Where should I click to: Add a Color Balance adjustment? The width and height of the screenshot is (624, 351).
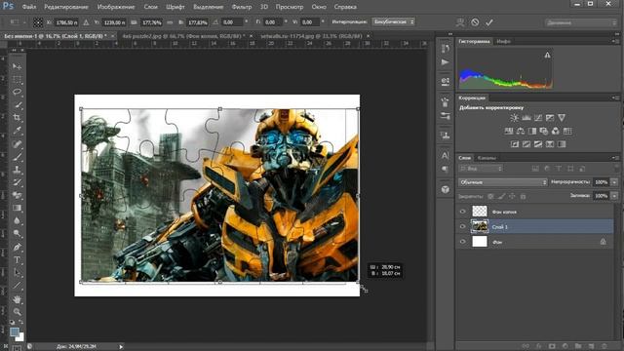pyautogui.click(x=520, y=131)
